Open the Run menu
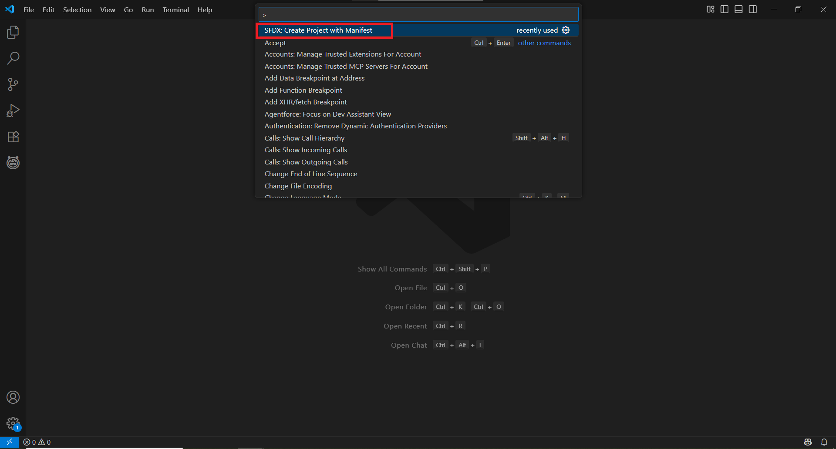This screenshot has width=836, height=449. (148, 10)
